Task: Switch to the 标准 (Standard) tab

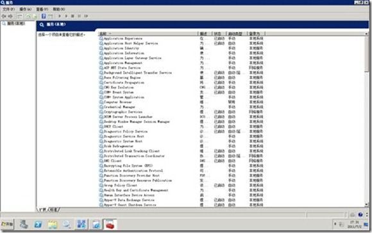Action: click(x=54, y=210)
